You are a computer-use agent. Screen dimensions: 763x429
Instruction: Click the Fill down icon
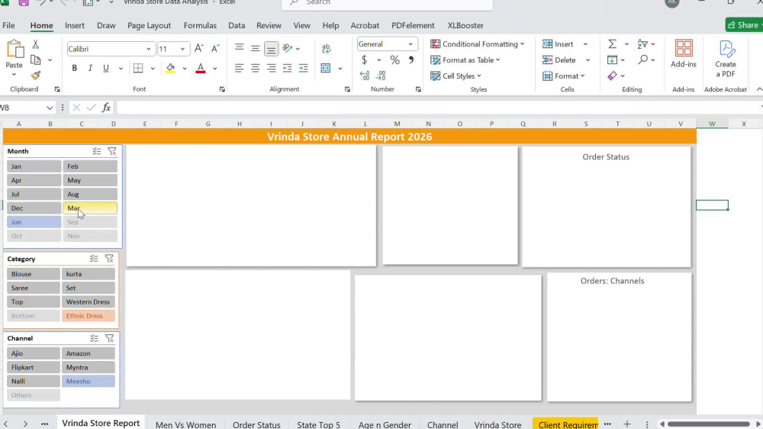[612, 60]
